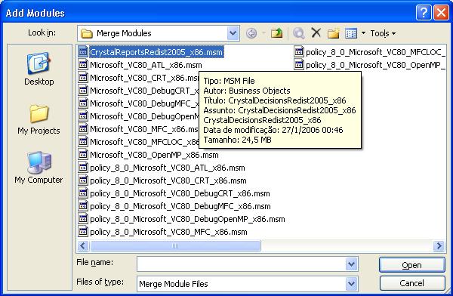Viewport: 453px width, 296px height.
Task: Go up one folder level
Action: pyautogui.click(x=276, y=33)
